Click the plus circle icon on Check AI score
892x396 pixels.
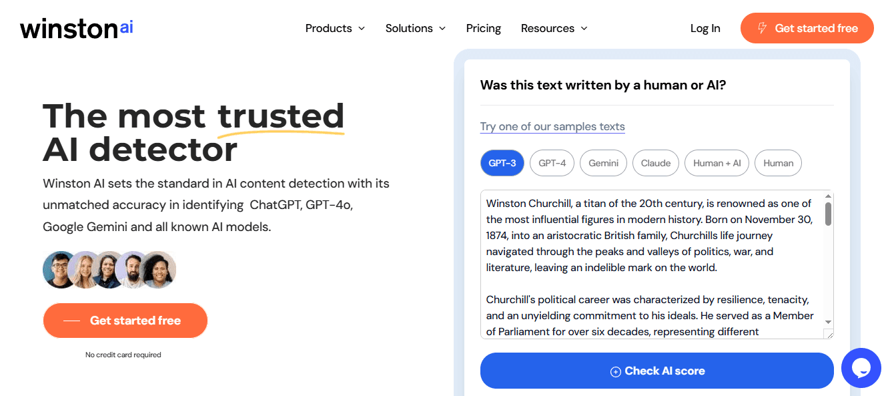pyautogui.click(x=616, y=371)
